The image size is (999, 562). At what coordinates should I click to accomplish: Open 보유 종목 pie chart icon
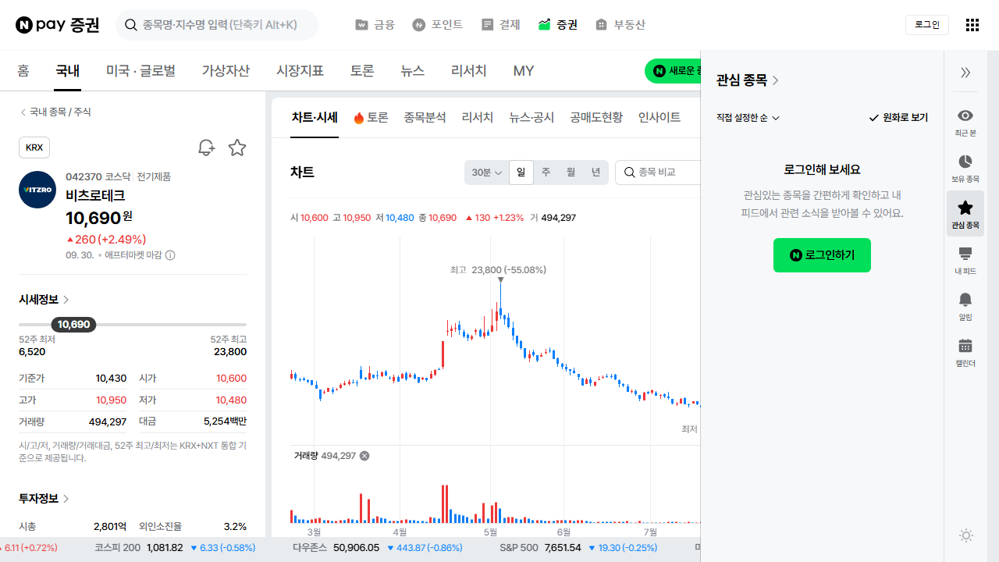tap(965, 169)
